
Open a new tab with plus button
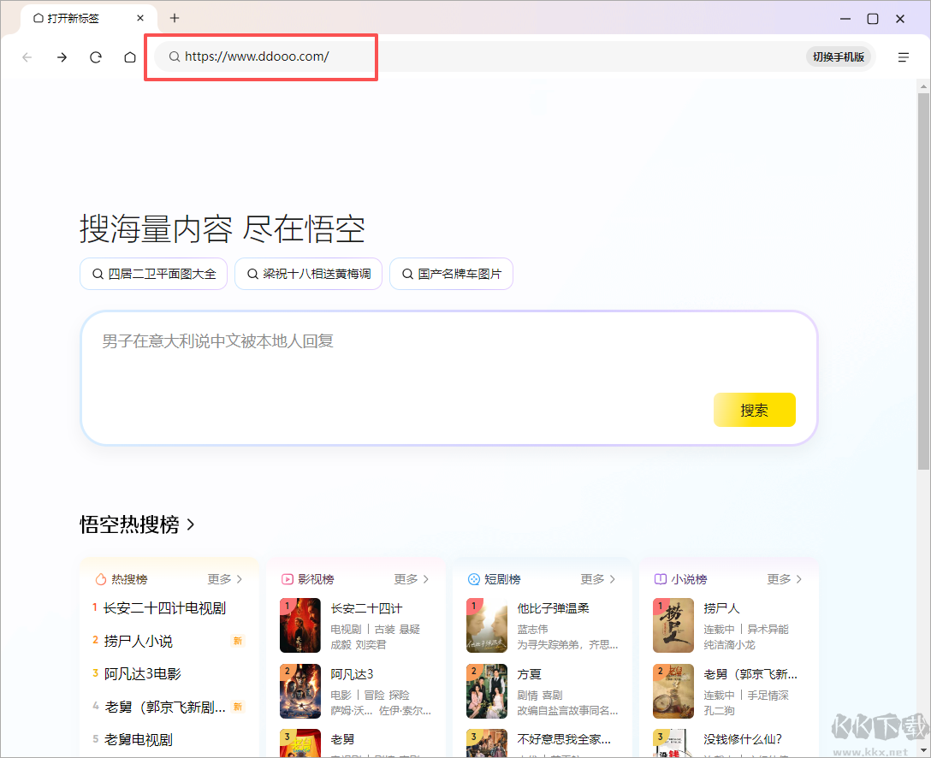174,19
